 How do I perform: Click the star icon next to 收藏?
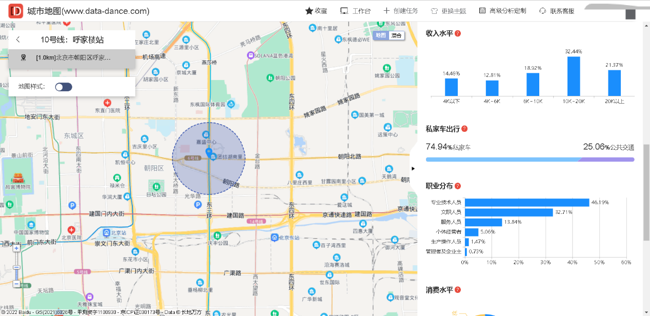[x=309, y=11]
